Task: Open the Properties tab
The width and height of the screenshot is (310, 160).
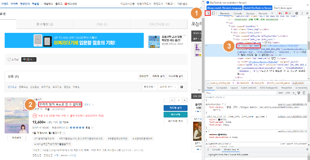Action: click(x=286, y=88)
